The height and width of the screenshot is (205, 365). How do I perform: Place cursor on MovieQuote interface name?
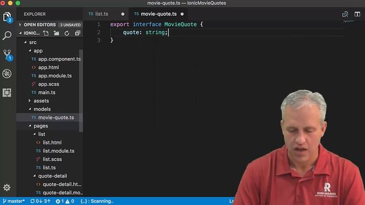pos(180,24)
